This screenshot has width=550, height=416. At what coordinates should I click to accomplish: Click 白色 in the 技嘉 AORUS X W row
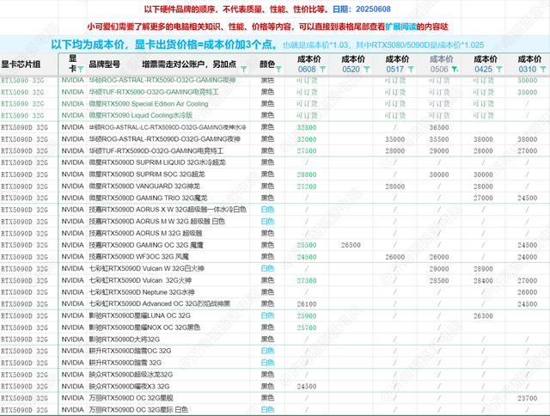267,210
